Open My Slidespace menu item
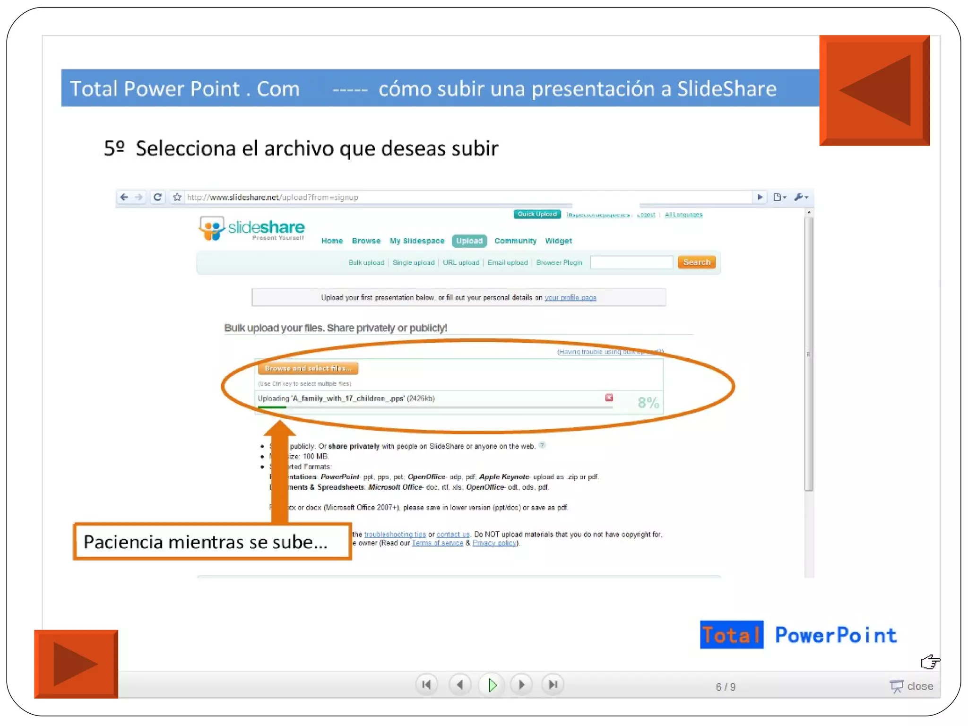The image size is (968, 726). coord(417,241)
